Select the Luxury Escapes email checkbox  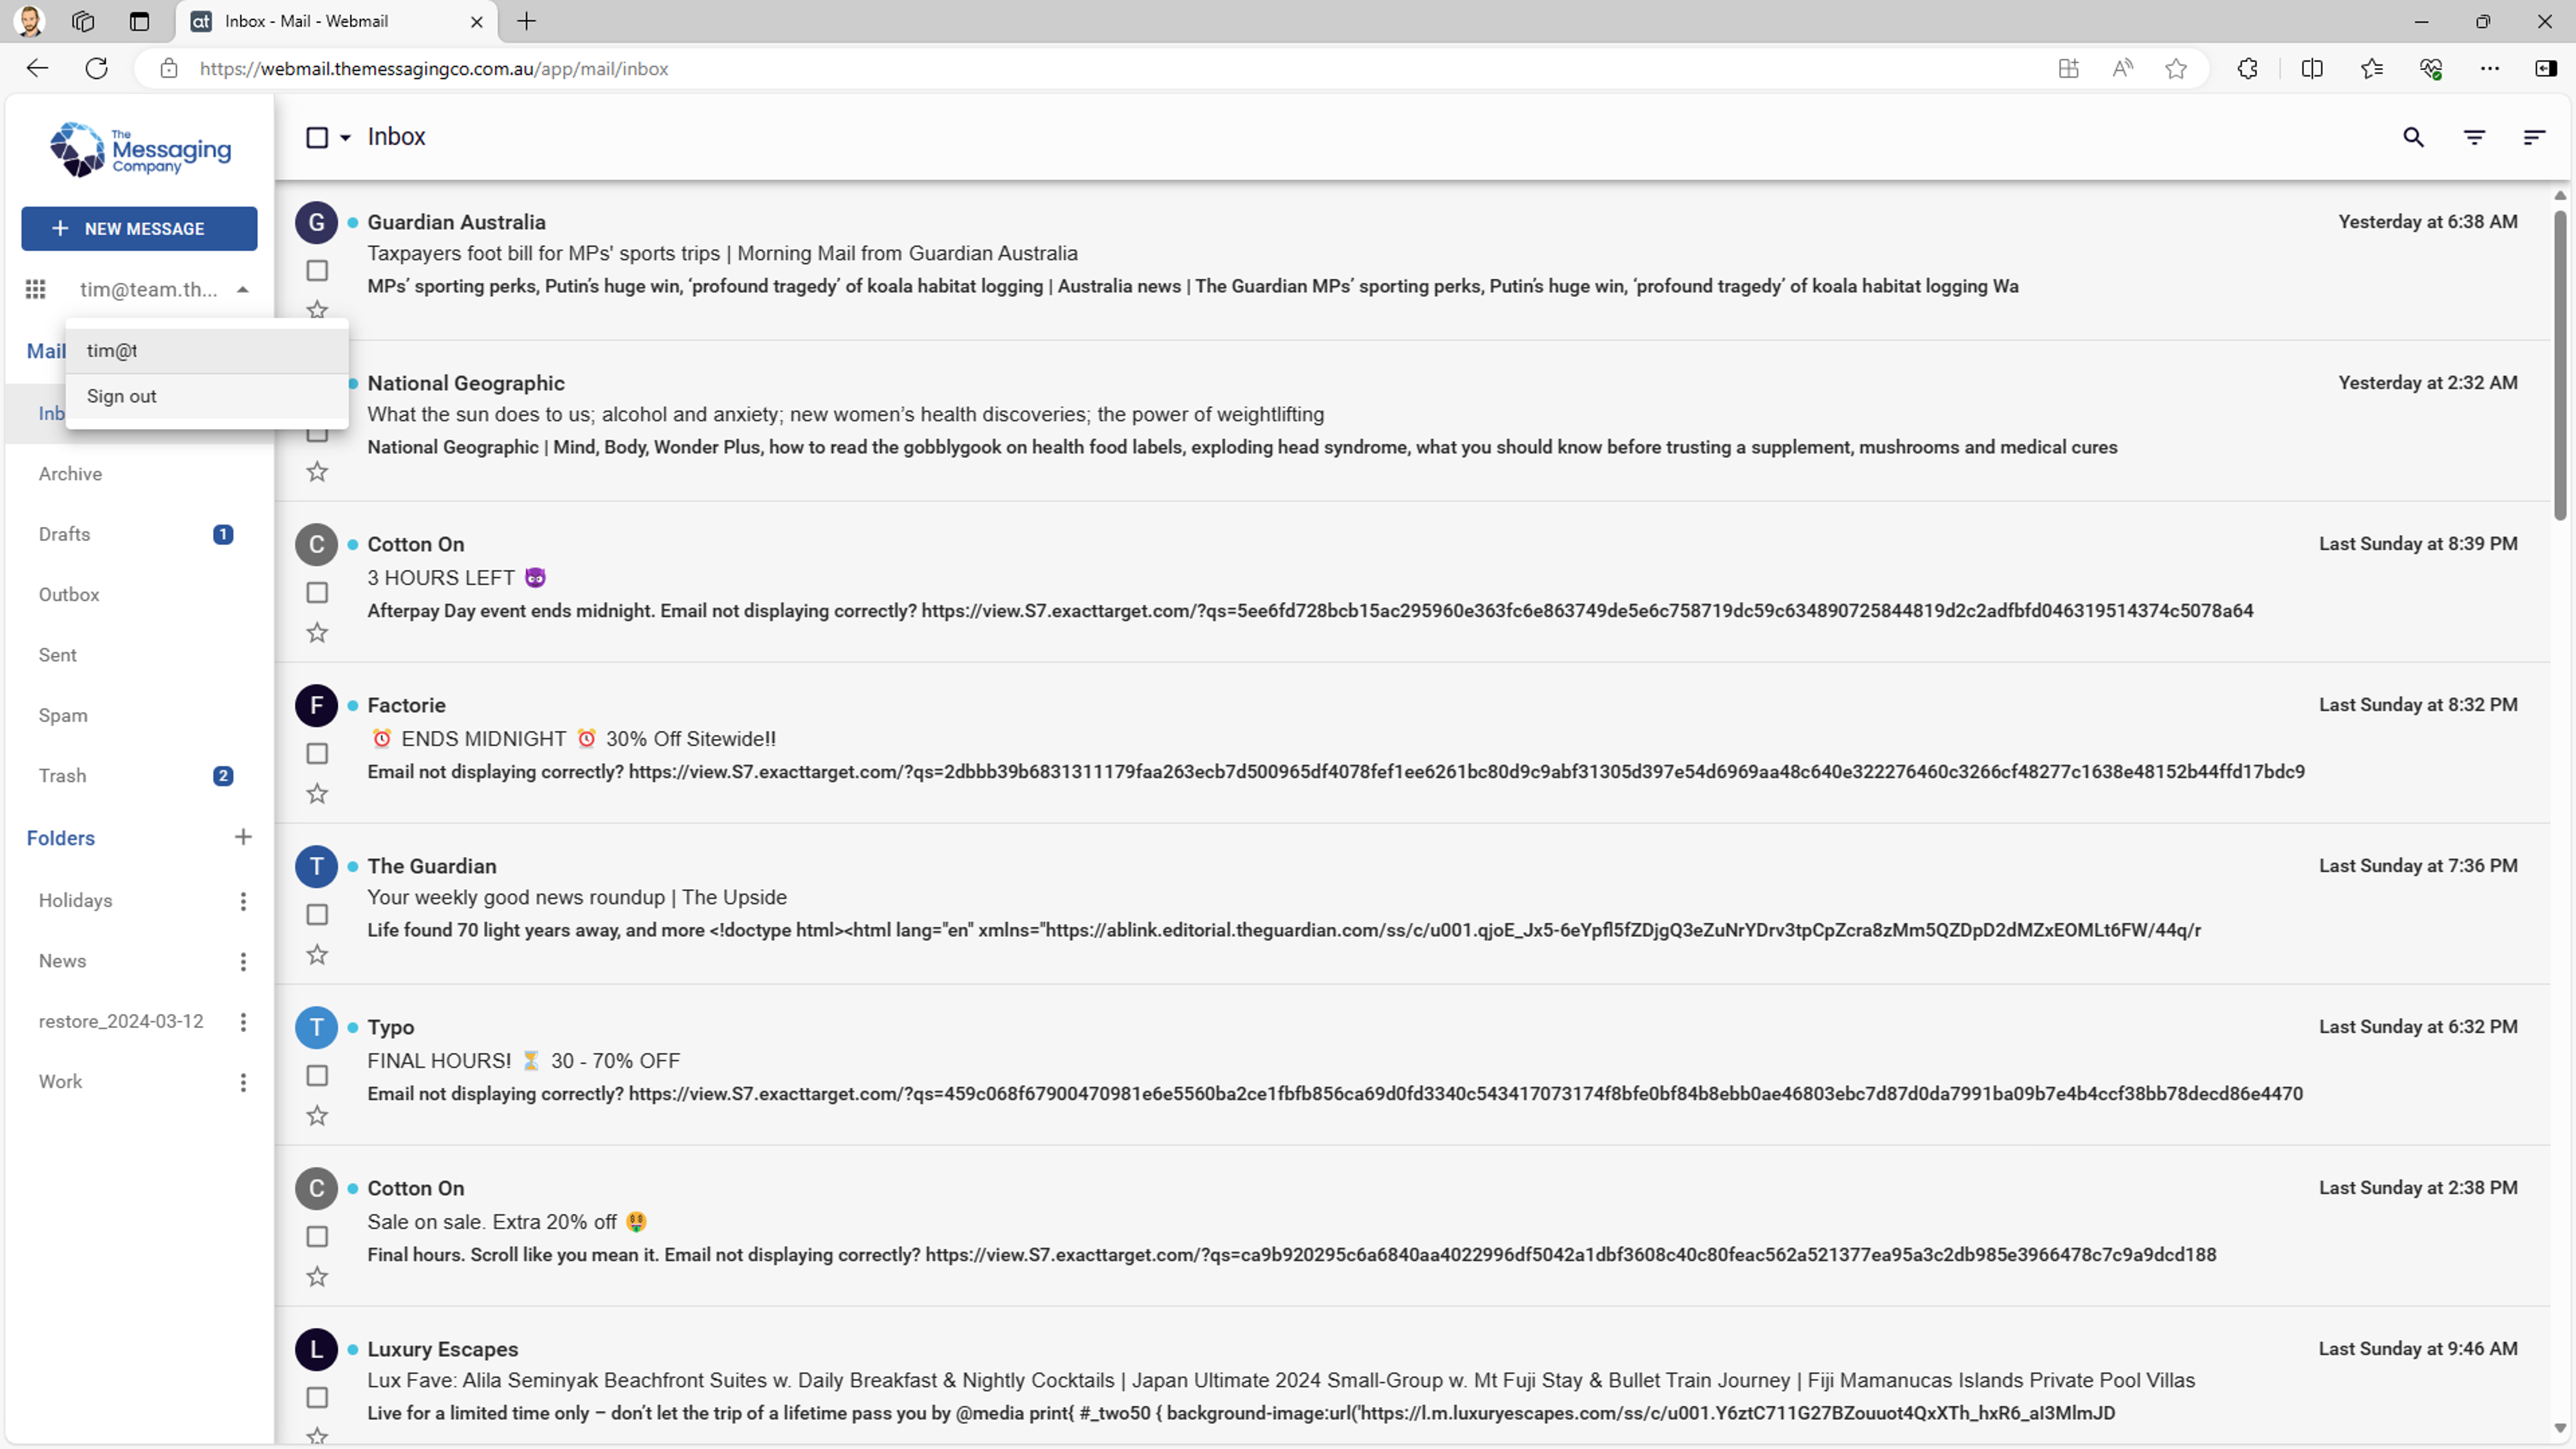[317, 1397]
